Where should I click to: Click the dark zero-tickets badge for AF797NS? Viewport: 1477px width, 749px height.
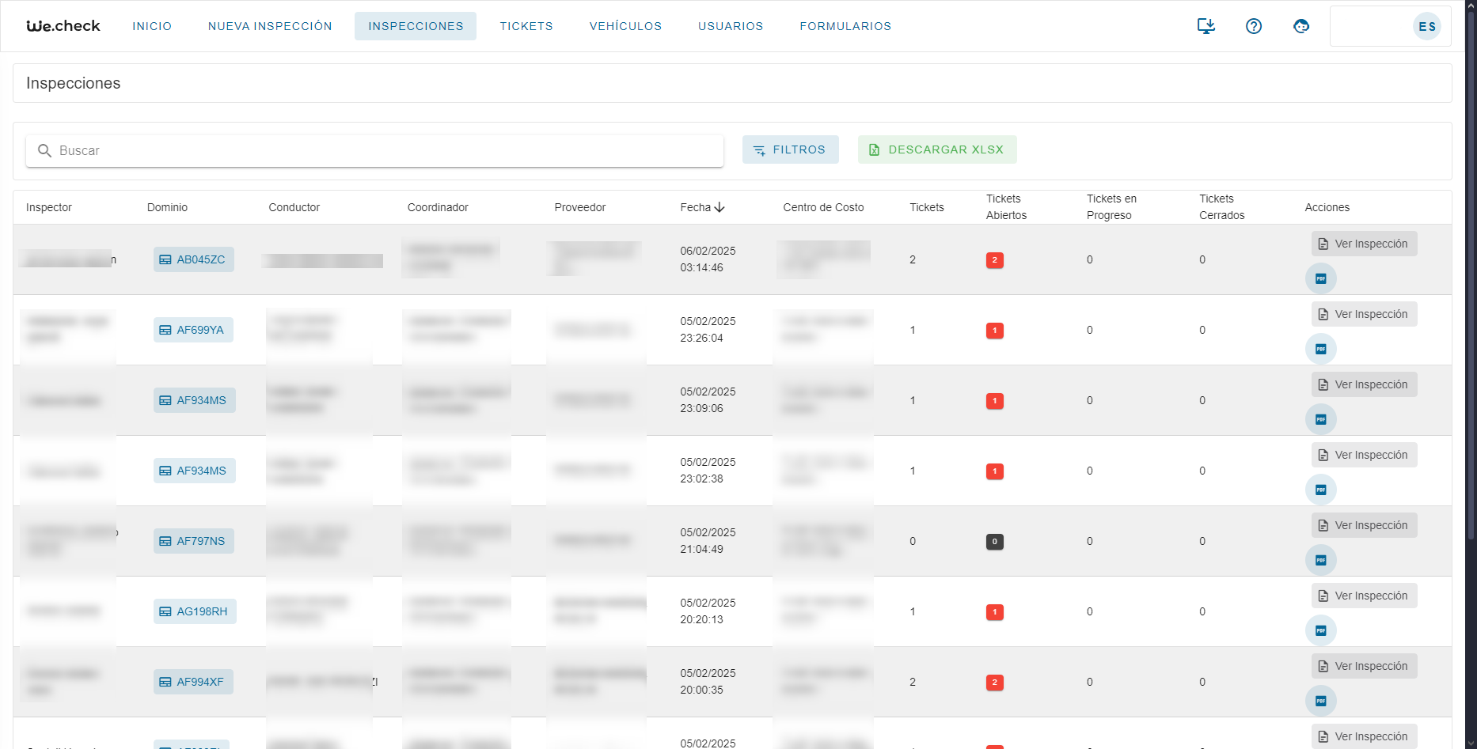tap(994, 542)
